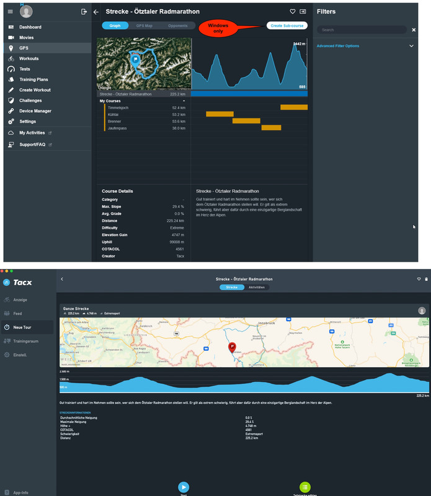Click the Tacx logo in the lower window
The height and width of the screenshot is (496, 431).
tap(17, 283)
